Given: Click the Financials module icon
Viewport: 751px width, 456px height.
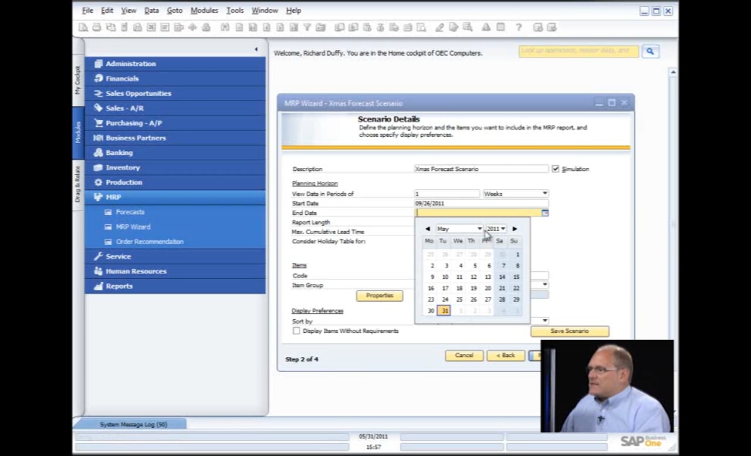Looking at the screenshot, I should coord(99,78).
